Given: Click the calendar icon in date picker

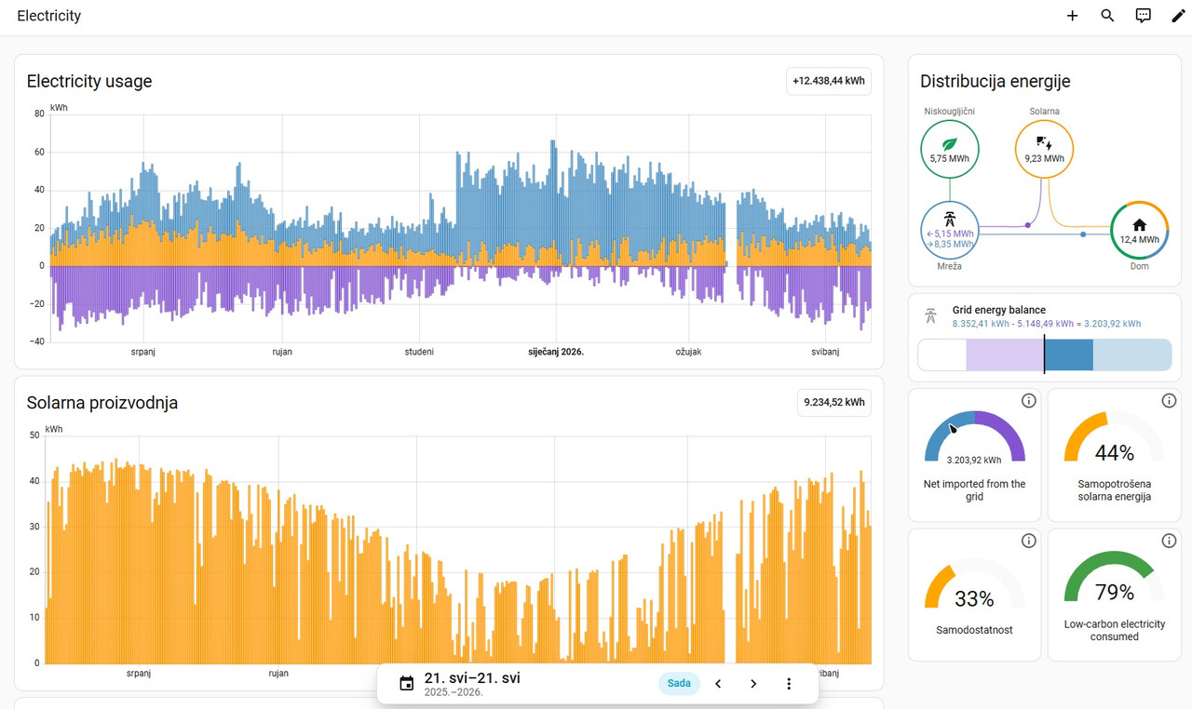Looking at the screenshot, I should pyautogui.click(x=406, y=684).
